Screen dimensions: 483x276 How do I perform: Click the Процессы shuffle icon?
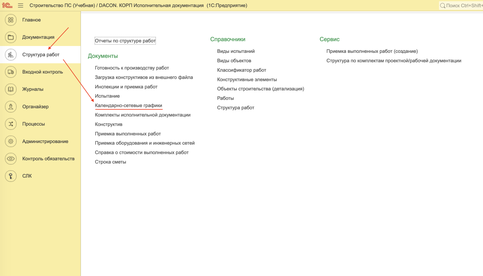pos(11,124)
